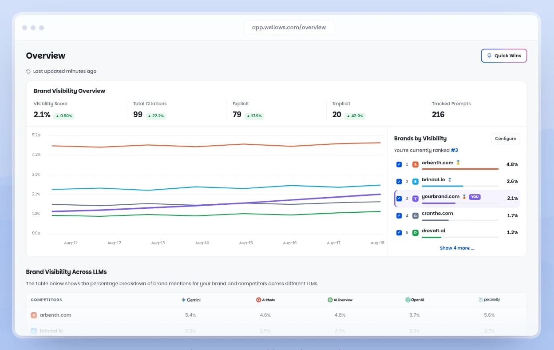The height and width of the screenshot is (350, 554).
Task: Click the 5.6% Perplexity cell
Action: [x=489, y=315]
